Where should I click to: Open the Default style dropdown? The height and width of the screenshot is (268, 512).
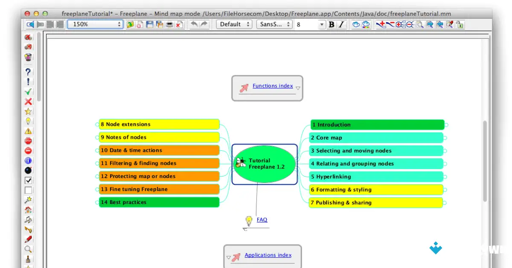[x=234, y=24]
